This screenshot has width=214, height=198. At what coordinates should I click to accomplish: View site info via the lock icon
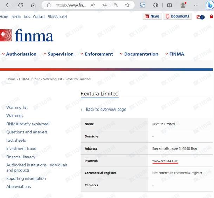coord(49,5)
